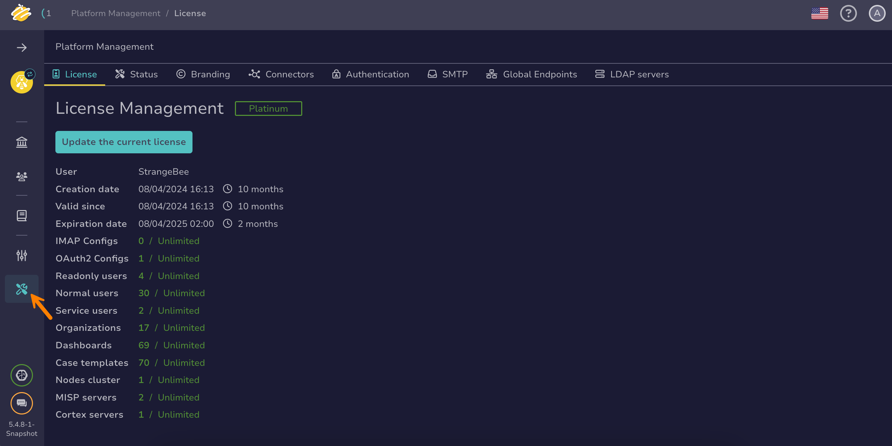
Task: Switch to the Connectors tab
Action: [281, 74]
